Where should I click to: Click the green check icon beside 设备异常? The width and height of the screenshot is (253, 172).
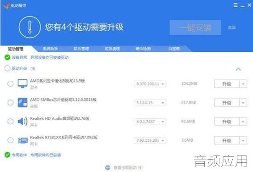pos(7,57)
